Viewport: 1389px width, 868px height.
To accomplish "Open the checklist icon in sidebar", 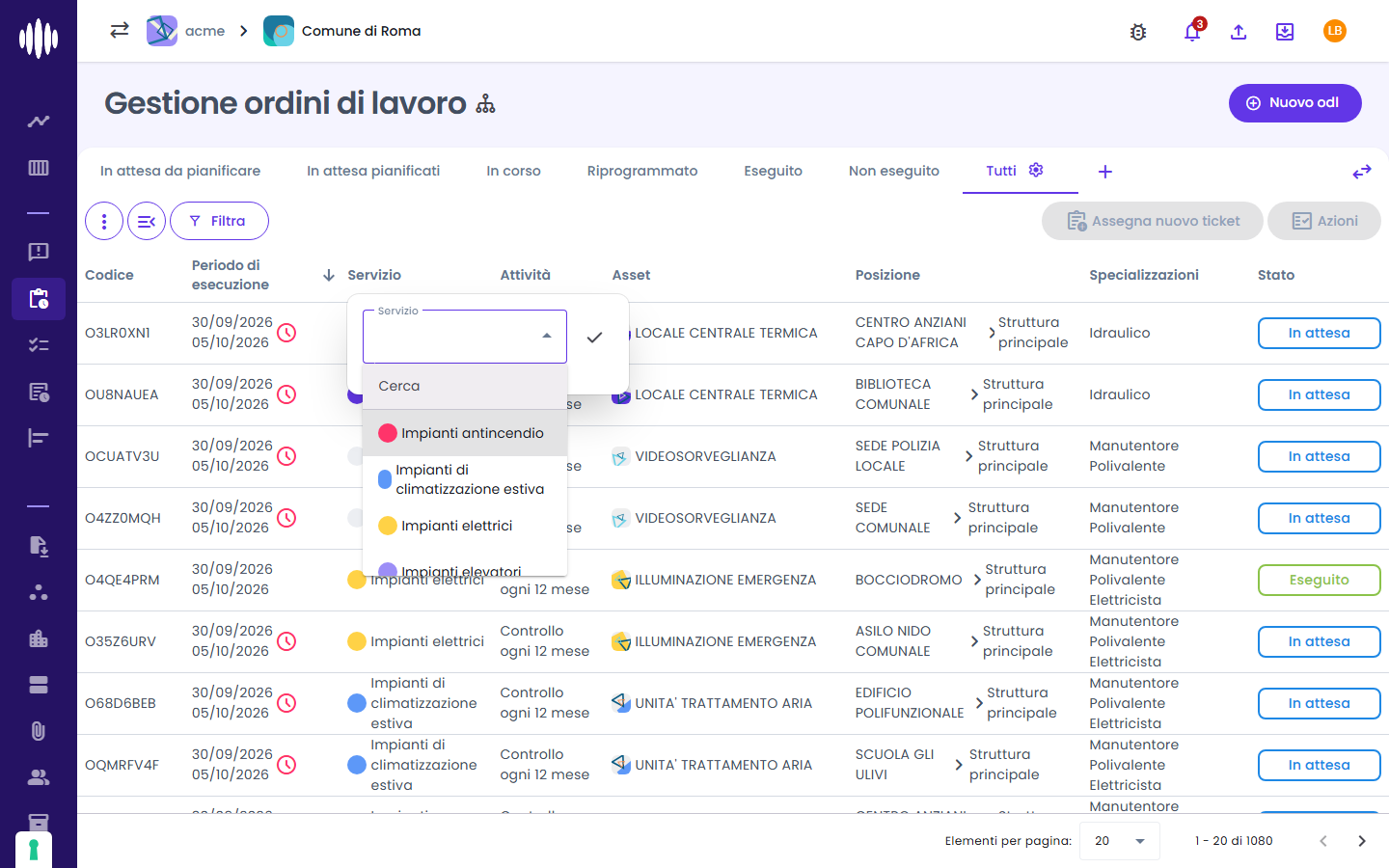I will pyautogui.click(x=39, y=345).
